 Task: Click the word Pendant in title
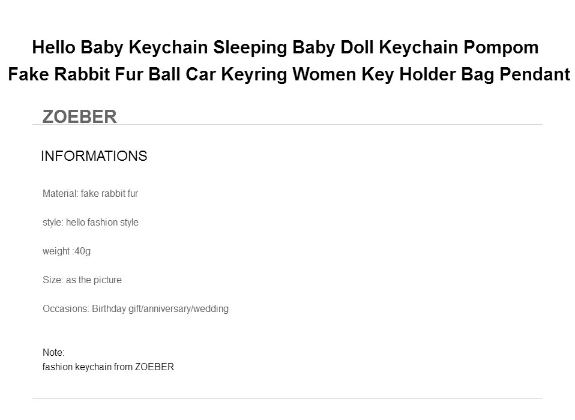[x=535, y=74]
